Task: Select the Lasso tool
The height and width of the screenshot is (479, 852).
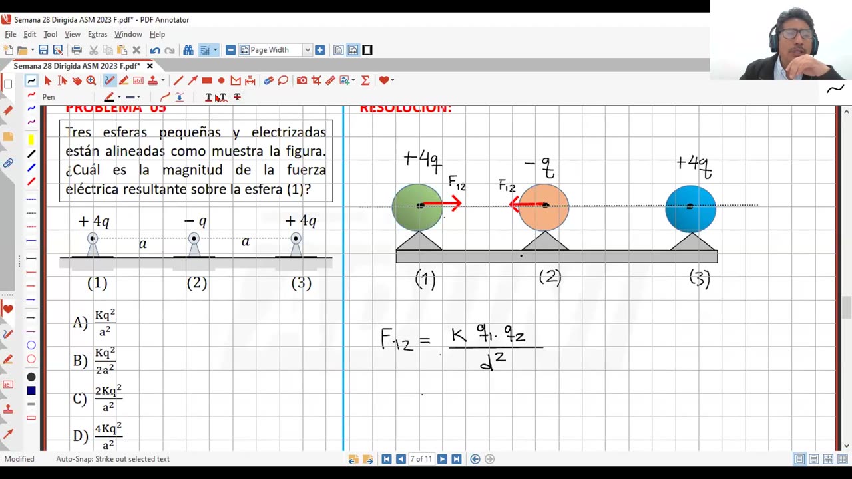Action: click(x=283, y=80)
